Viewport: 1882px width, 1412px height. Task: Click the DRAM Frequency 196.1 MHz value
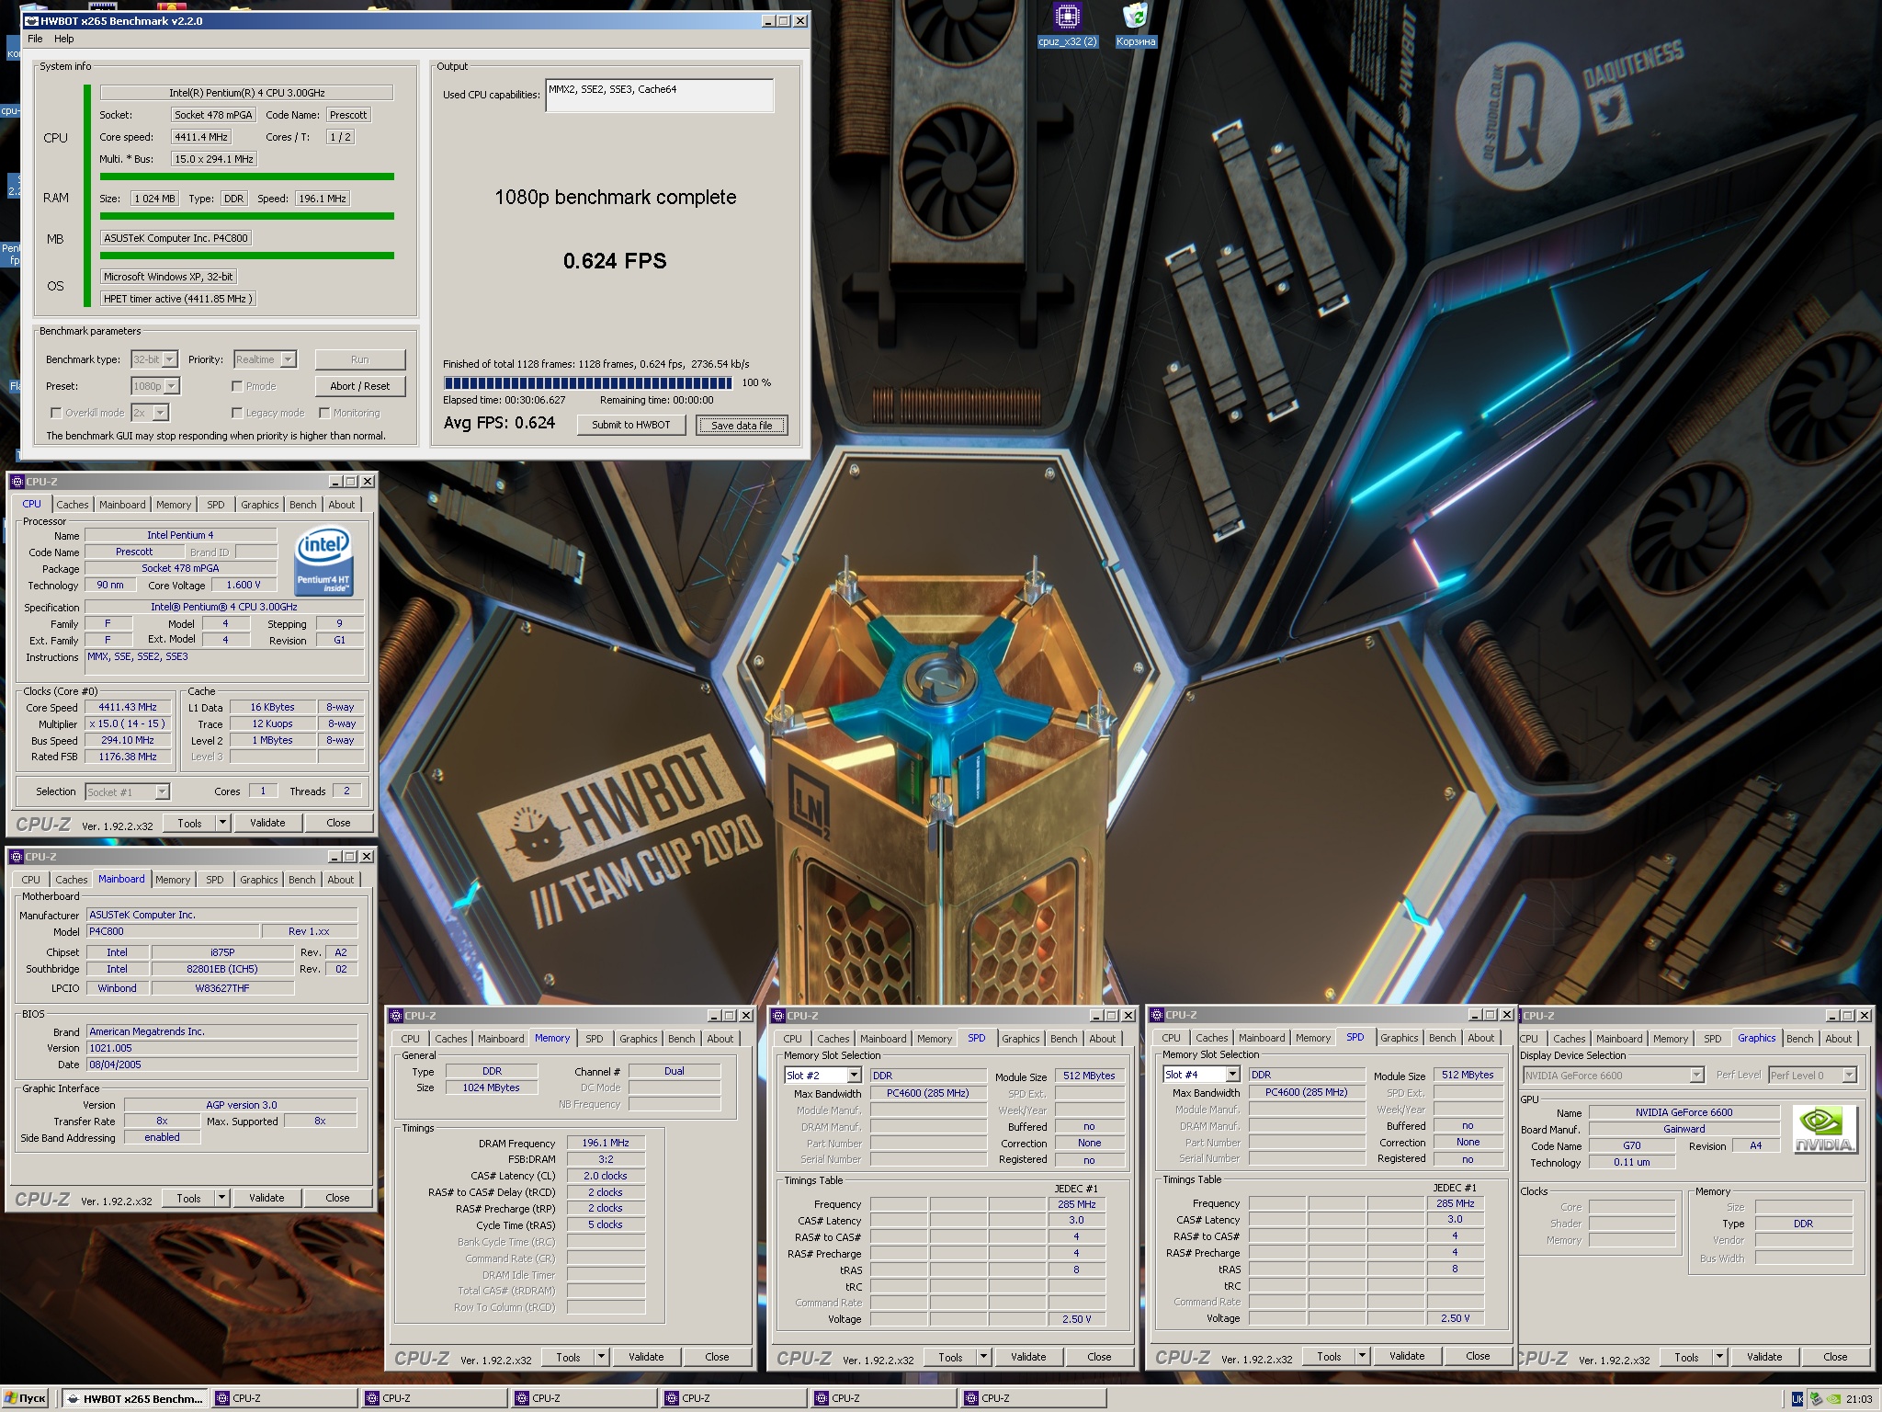(x=606, y=1144)
